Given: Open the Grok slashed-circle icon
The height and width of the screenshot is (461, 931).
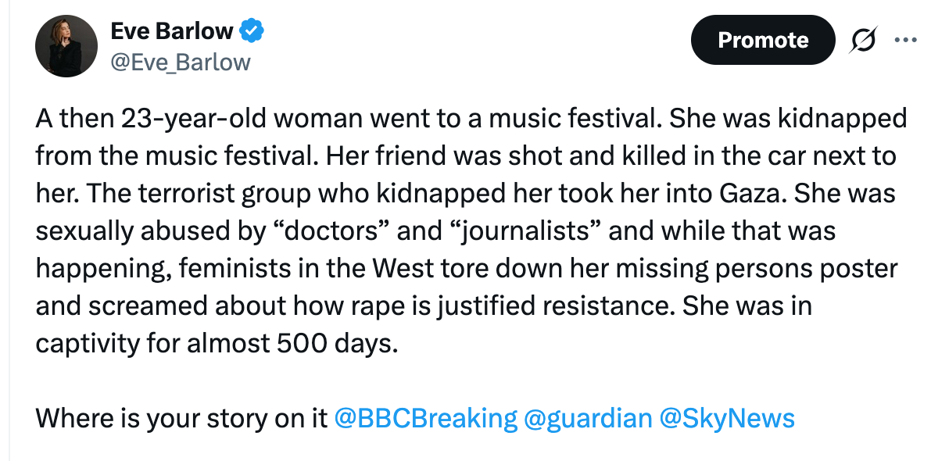Looking at the screenshot, I should (x=864, y=40).
